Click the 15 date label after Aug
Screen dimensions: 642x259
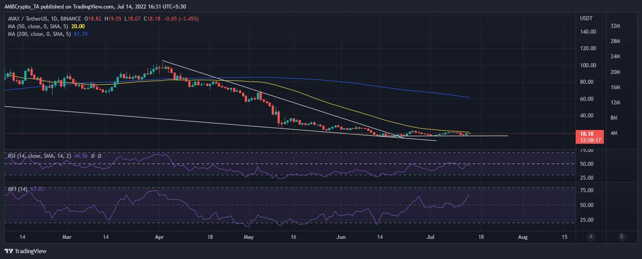coord(564,236)
